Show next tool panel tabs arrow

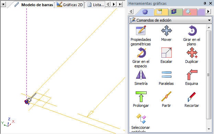(209, 12)
